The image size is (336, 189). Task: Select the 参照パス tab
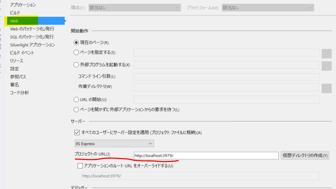(18, 77)
